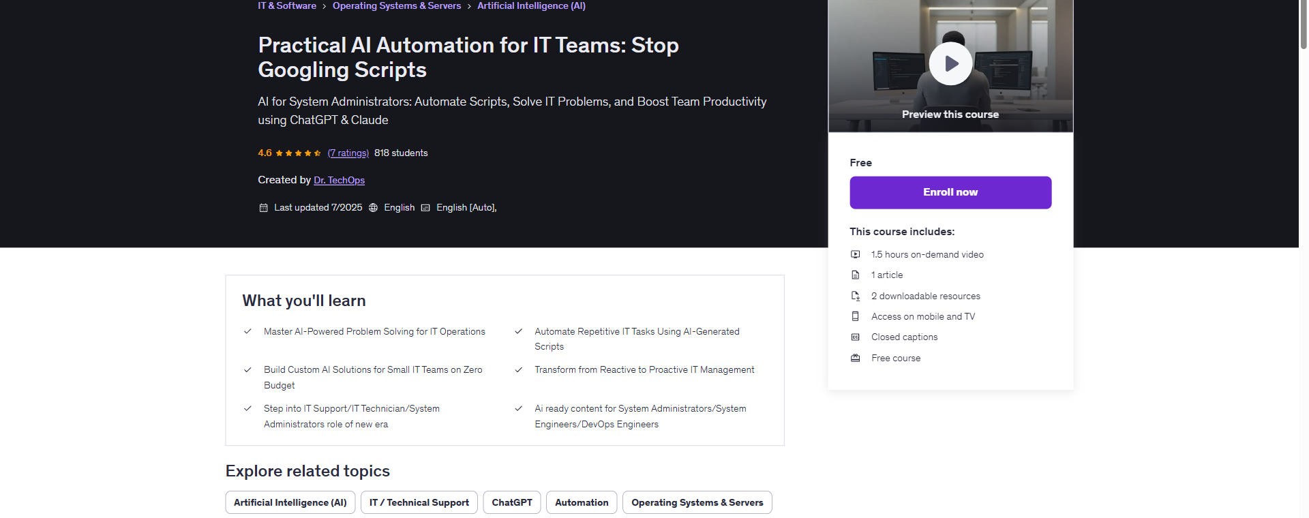Click the Enroll now button
Image resolution: width=1309 pixels, height=518 pixels.
pos(950,192)
